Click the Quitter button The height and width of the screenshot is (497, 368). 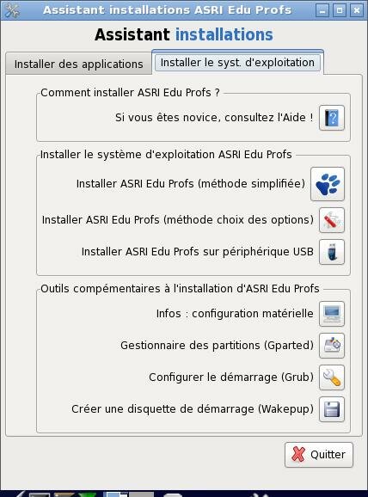tap(318, 455)
